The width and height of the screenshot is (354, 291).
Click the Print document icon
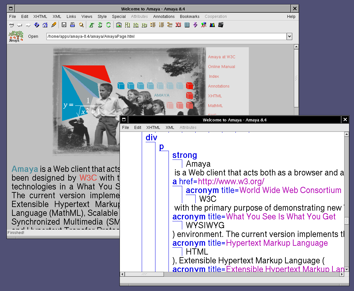click(x=72, y=25)
